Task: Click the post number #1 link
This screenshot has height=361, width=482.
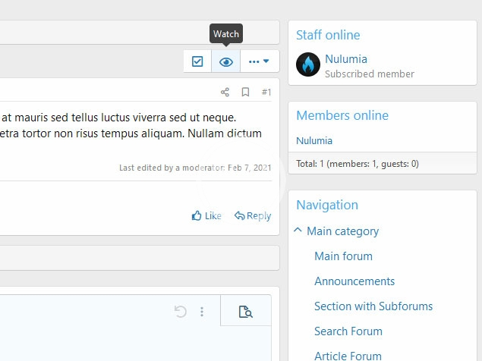Action: click(266, 93)
